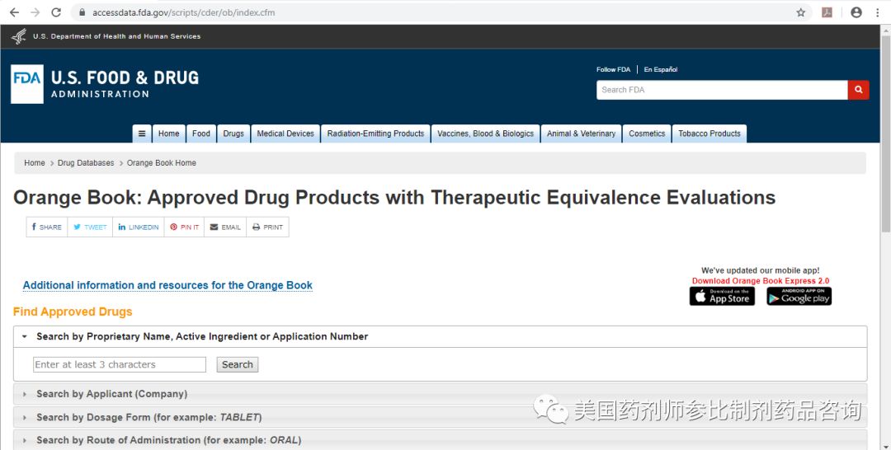Click the browser address bar URL

[x=183, y=12]
